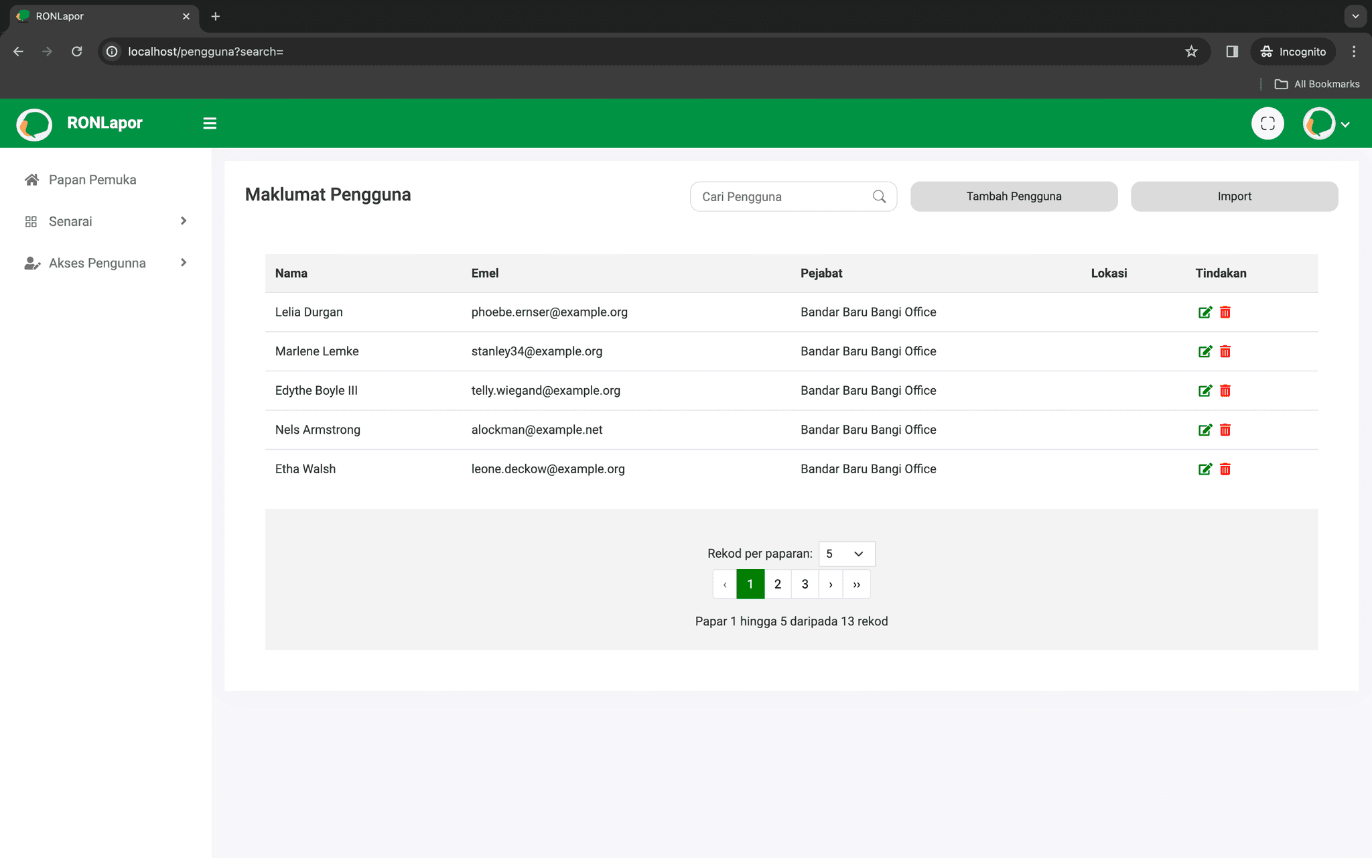
Task: Click the Nama column header
Action: 291,273
